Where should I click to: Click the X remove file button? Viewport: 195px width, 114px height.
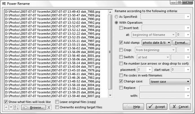coord(49,107)
